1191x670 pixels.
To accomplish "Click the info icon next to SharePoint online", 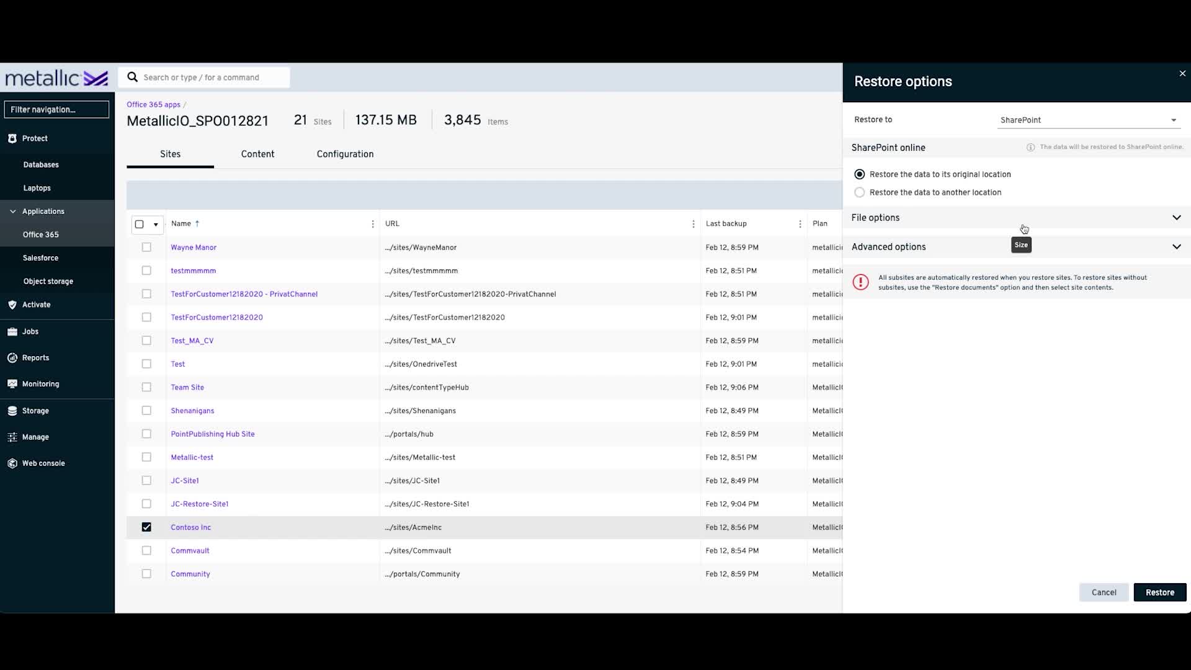I will point(1031,147).
